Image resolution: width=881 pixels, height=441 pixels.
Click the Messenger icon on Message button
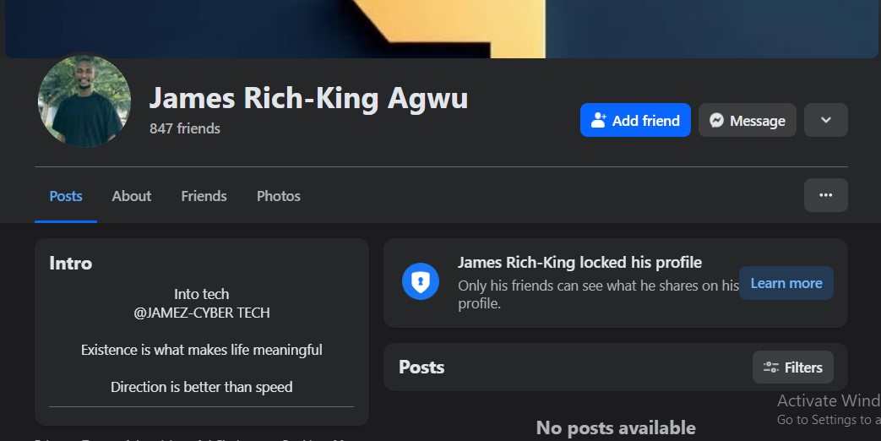tap(716, 121)
